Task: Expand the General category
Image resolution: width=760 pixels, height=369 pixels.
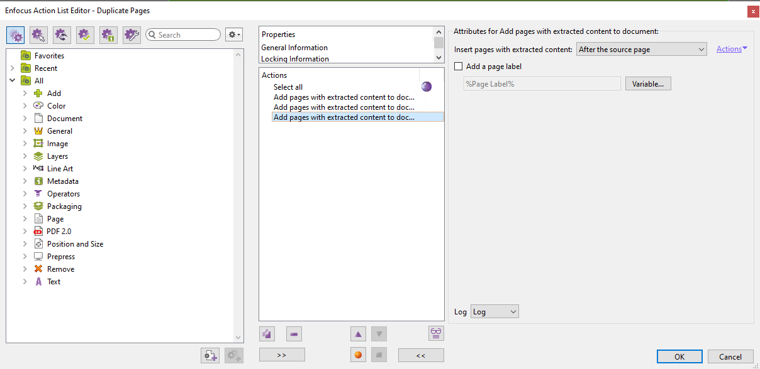Action: tap(25, 131)
